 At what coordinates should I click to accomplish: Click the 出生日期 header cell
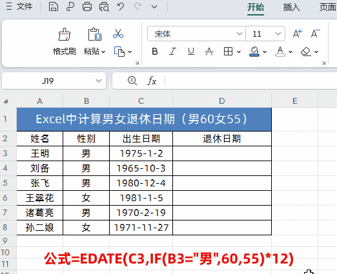[141, 139]
